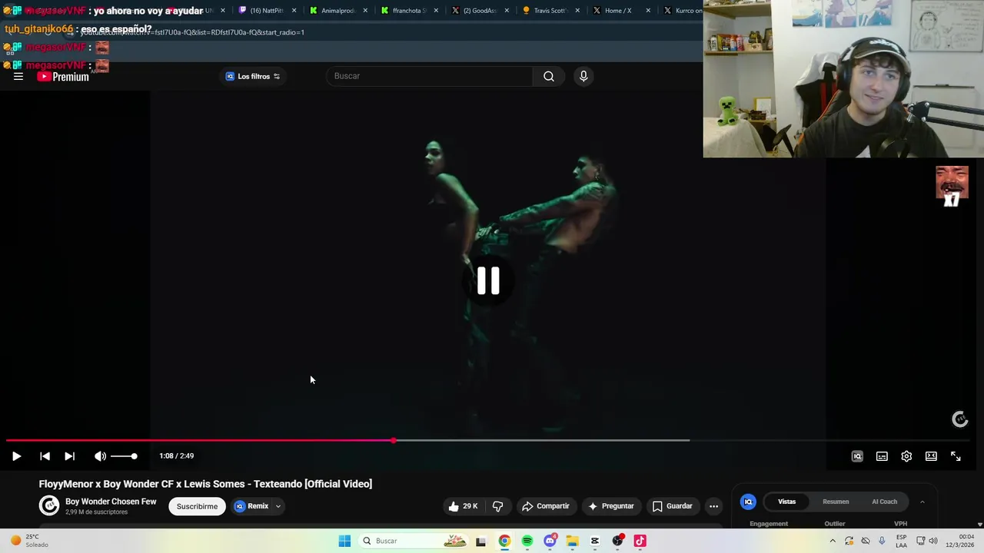
Task: Select the Resumen tab
Action: 836,502
